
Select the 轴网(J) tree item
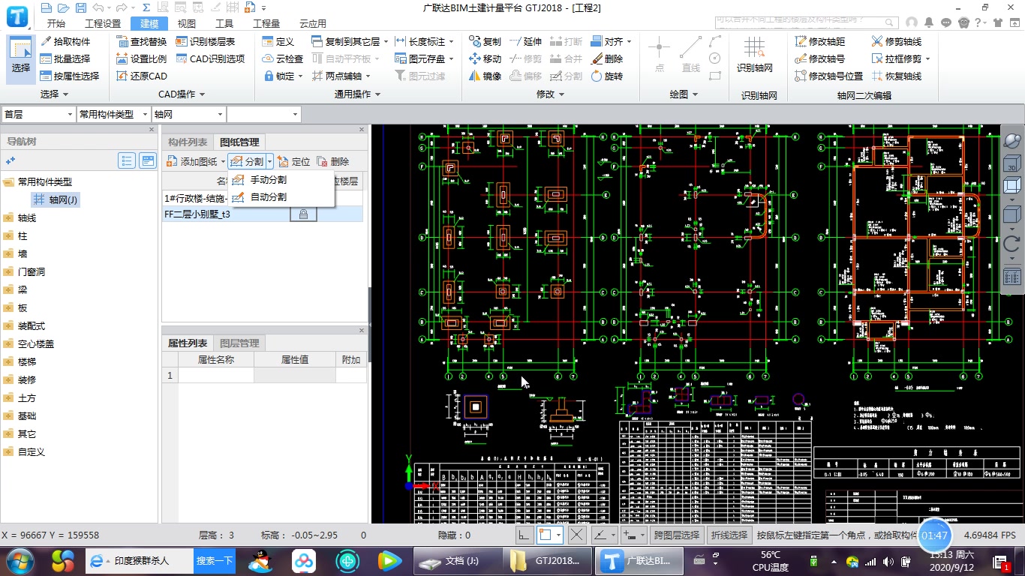point(56,200)
